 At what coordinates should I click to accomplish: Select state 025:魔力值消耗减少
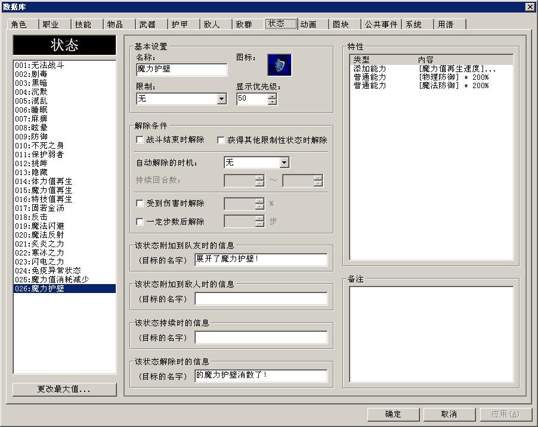(64, 279)
